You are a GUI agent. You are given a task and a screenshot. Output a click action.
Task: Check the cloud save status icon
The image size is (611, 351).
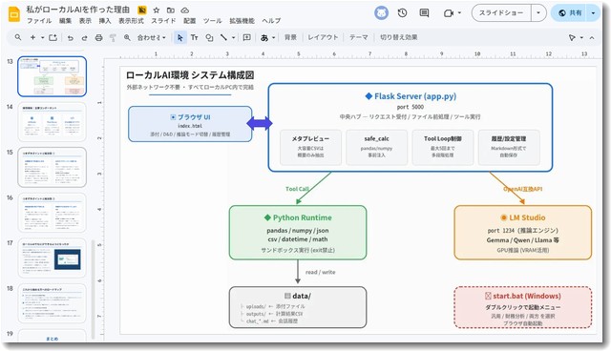(185, 10)
